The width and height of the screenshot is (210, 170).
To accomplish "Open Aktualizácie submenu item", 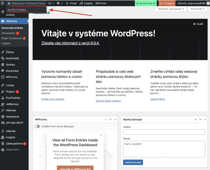I will 8,33.
